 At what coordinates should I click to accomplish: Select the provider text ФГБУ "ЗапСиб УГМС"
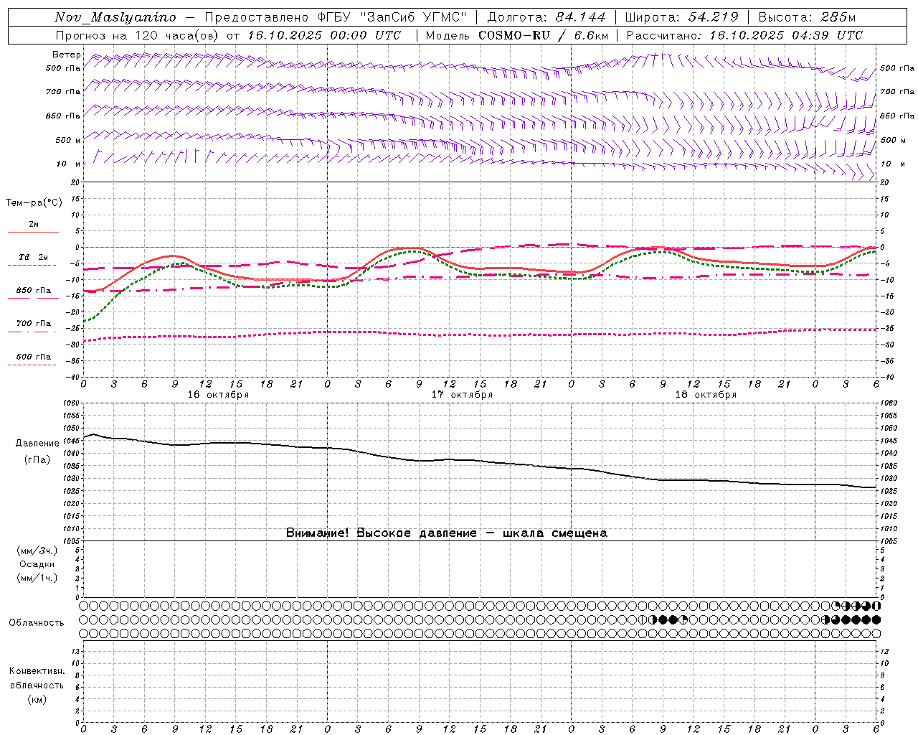point(393,17)
